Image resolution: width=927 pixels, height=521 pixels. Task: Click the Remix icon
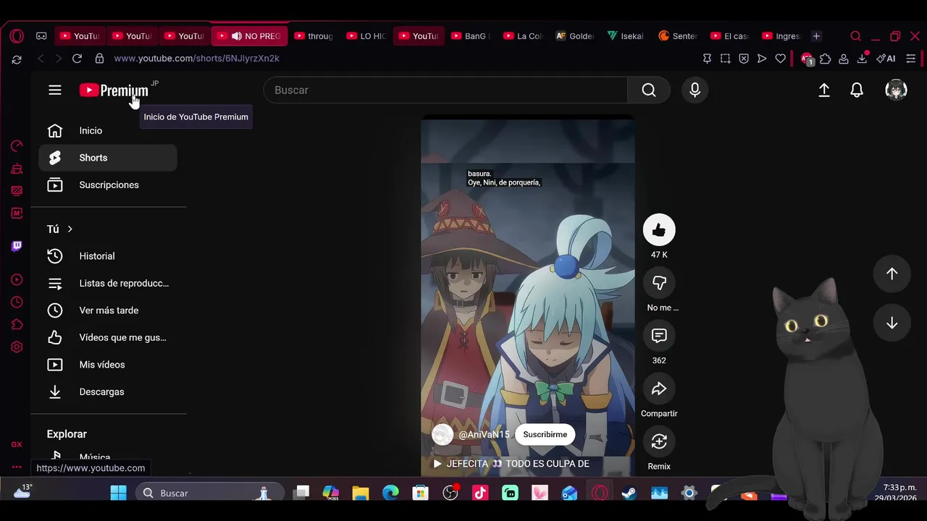pos(659,441)
